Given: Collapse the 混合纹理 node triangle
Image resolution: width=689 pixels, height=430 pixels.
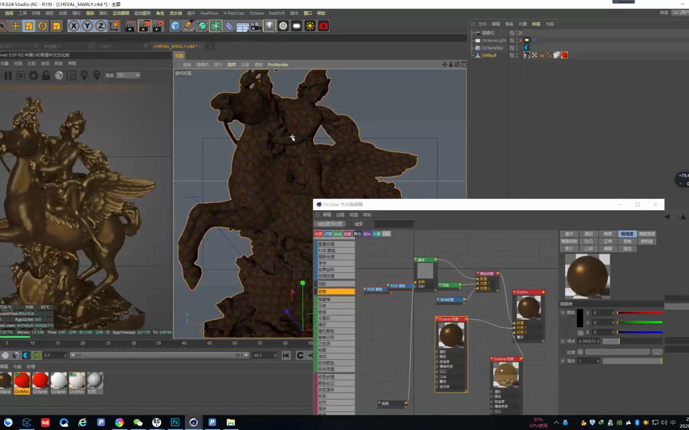Looking at the screenshot, I should coord(478,274).
